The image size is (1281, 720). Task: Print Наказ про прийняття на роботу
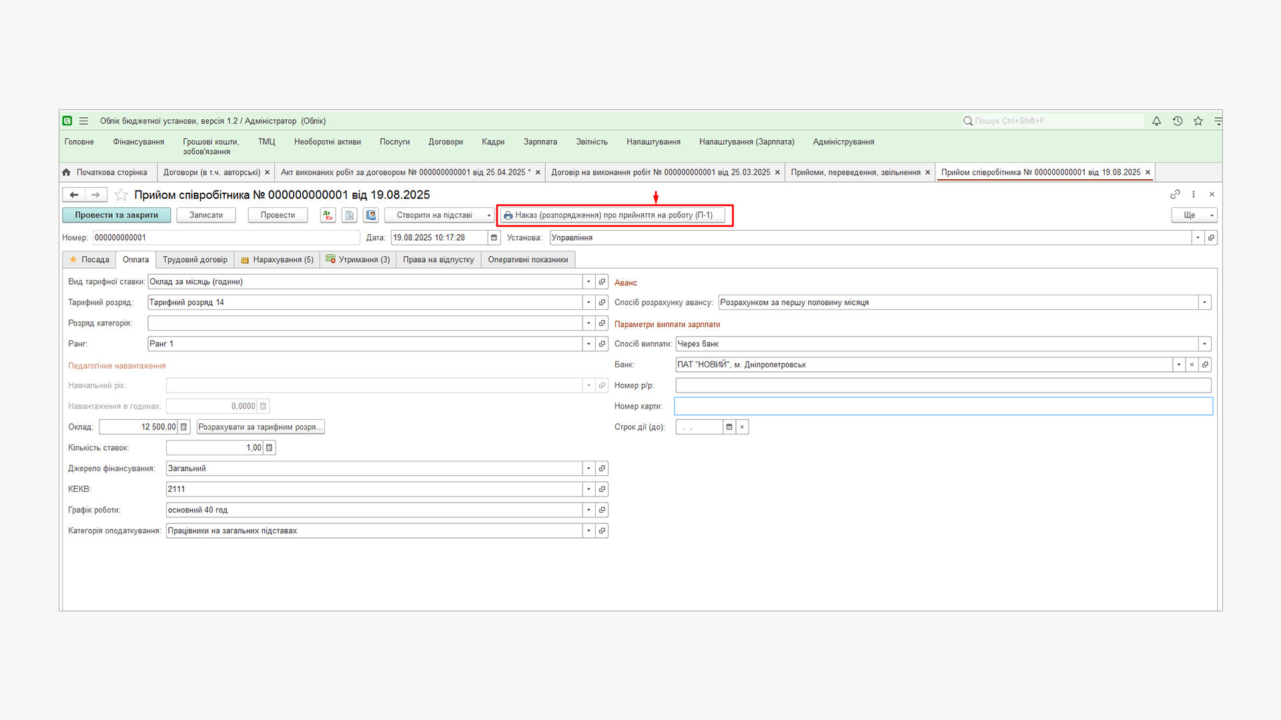612,215
